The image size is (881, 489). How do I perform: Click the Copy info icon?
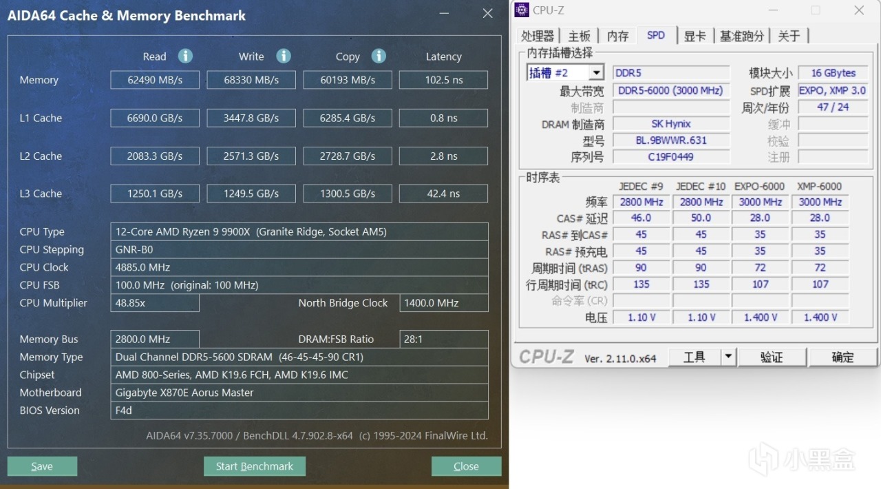tap(379, 56)
